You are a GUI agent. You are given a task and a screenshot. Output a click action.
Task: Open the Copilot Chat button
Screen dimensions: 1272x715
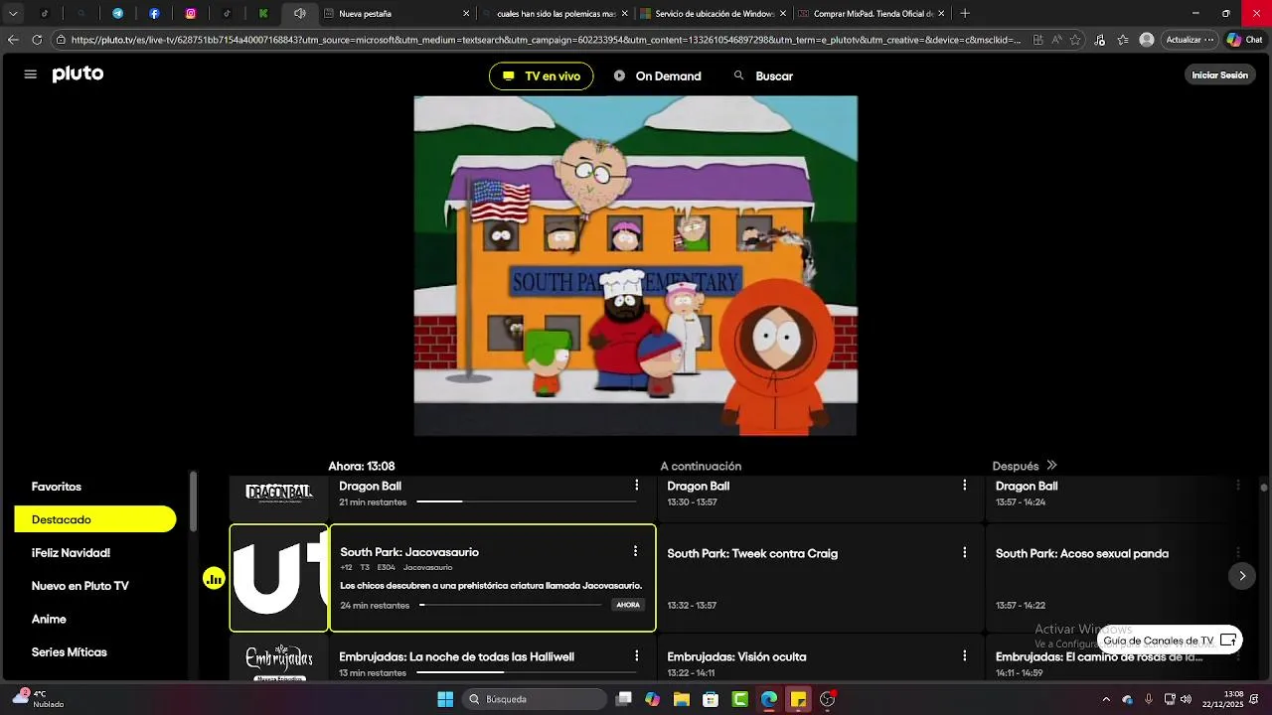click(1246, 40)
